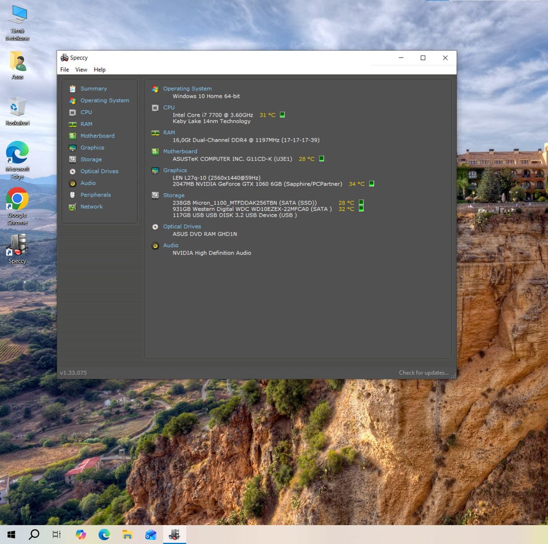Image resolution: width=548 pixels, height=544 pixels.
Task: Click Microsoft Edge desktop icon
Action: point(17,160)
